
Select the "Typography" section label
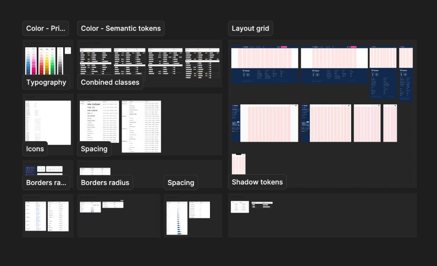pyautogui.click(x=46, y=82)
